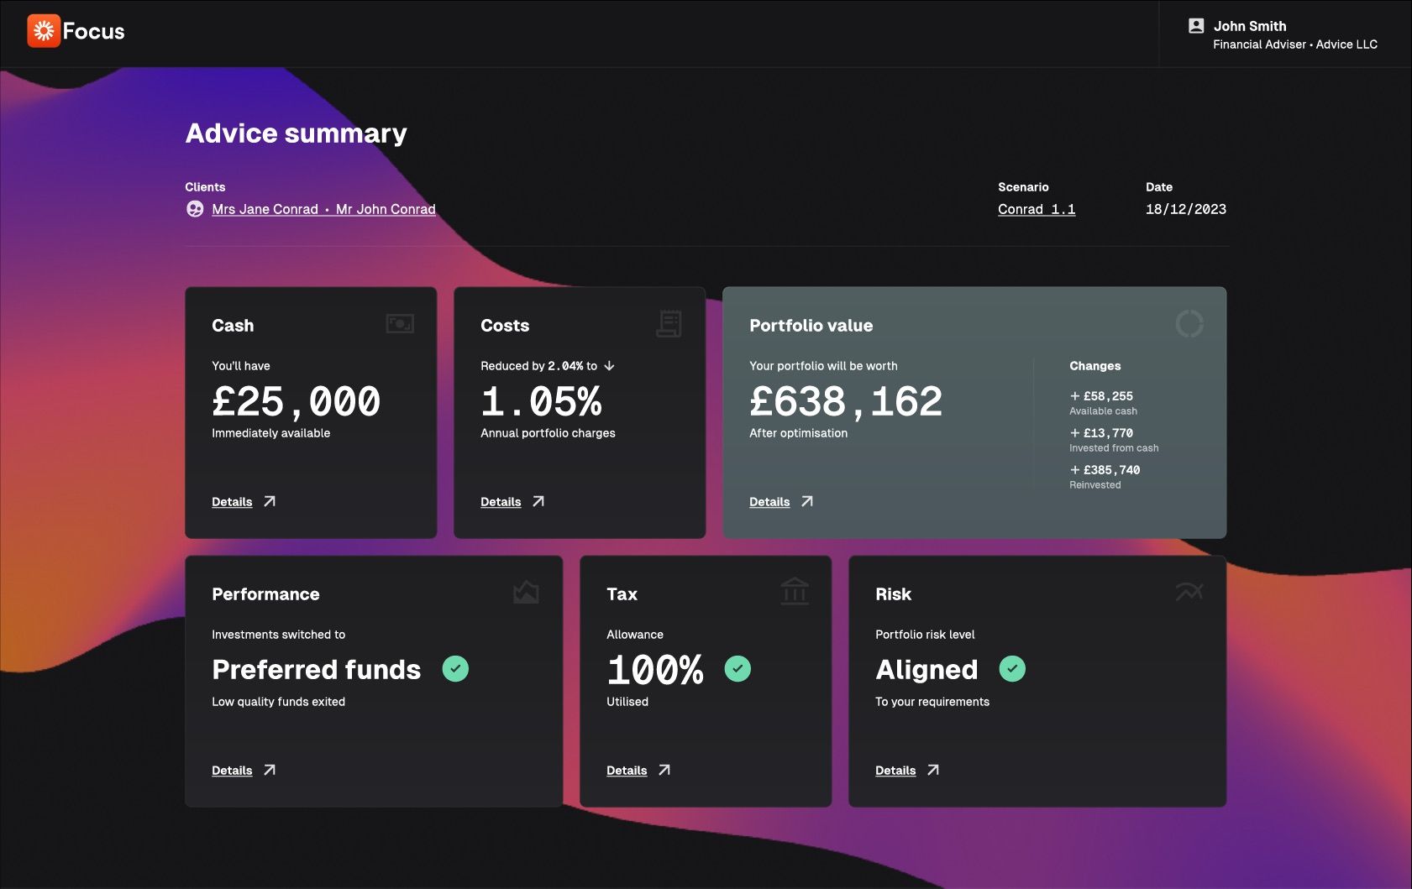Open Details link on the Costs card
1412x889 pixels.
point(501,502)
